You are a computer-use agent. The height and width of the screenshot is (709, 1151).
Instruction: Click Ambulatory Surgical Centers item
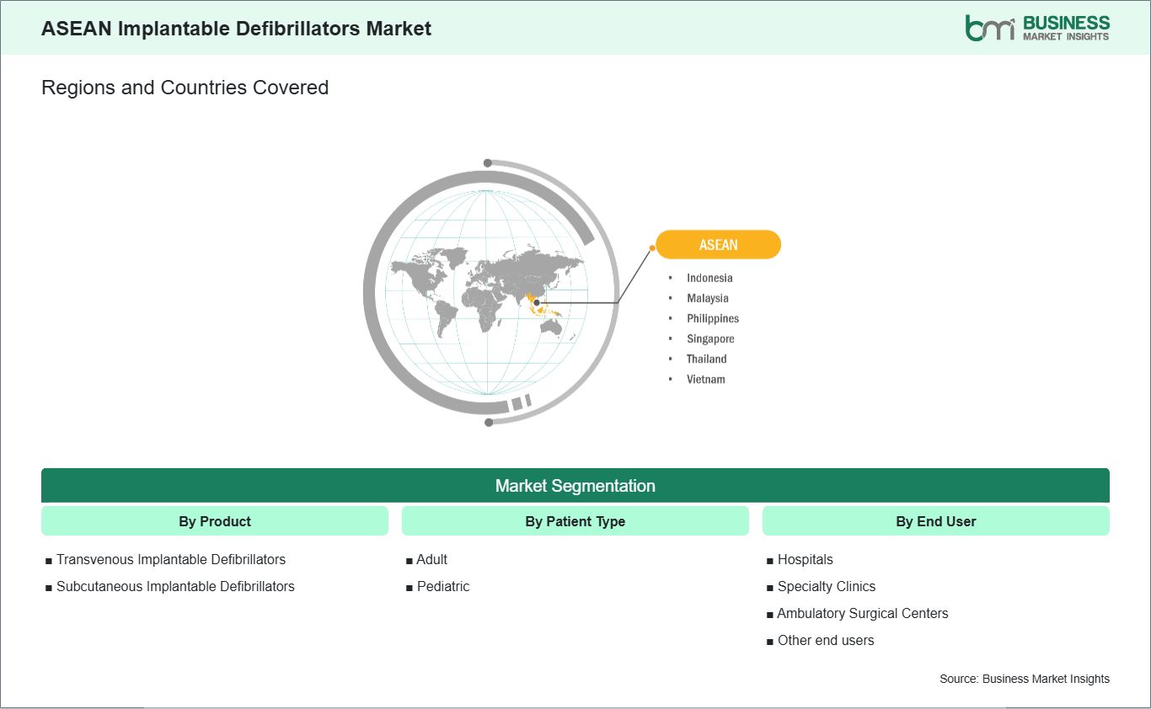pos(862,613)
